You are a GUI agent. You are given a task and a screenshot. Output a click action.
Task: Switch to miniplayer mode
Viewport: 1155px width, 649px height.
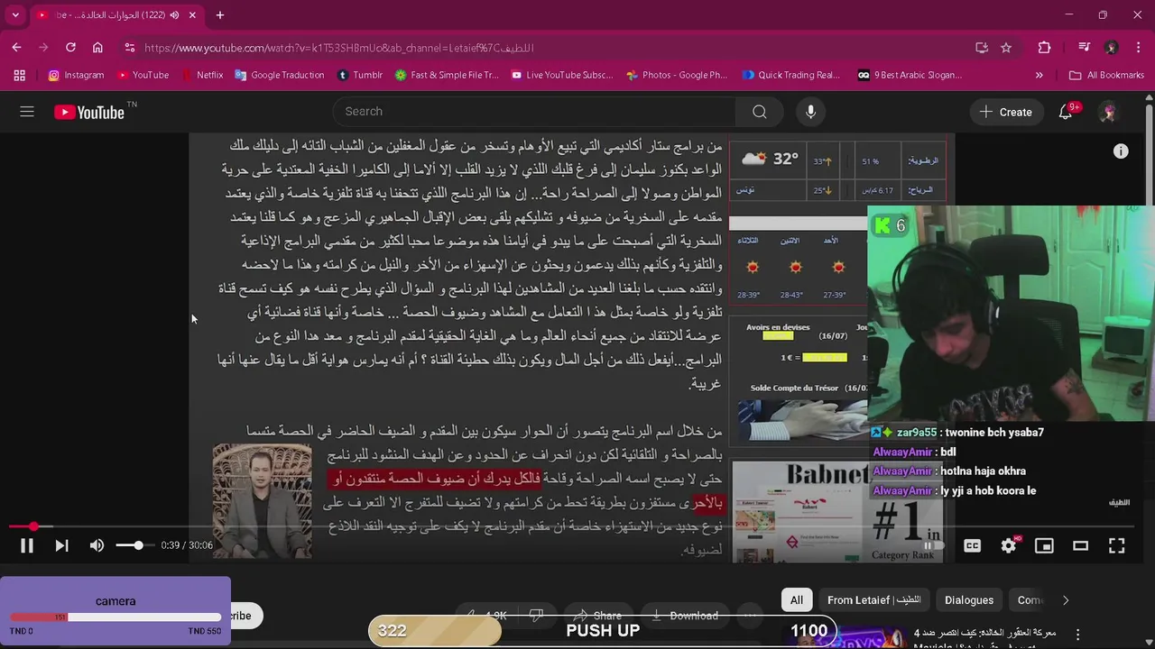[x=1044, y=545]
